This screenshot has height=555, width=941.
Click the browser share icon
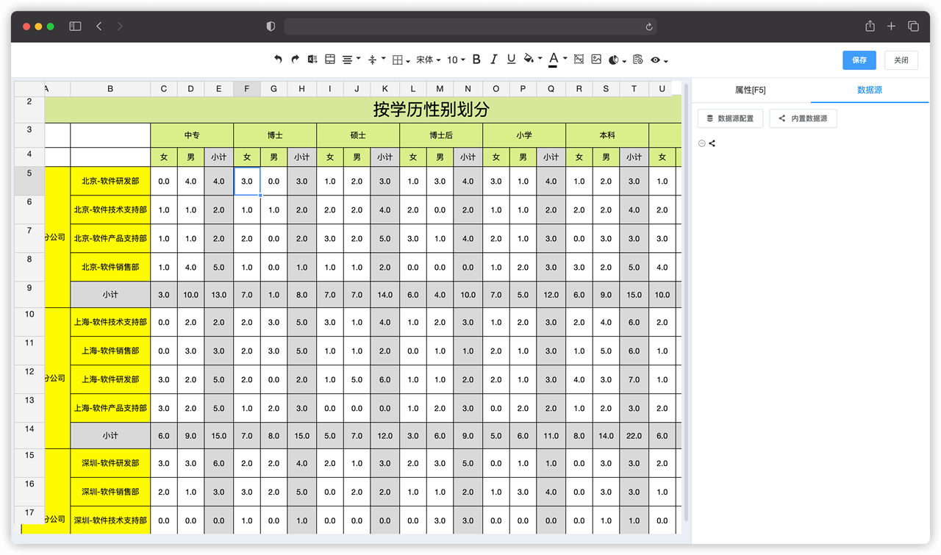[870, 26]
